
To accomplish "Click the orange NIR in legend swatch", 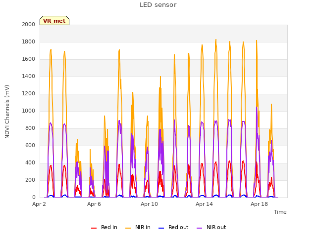I will point(128,228).
